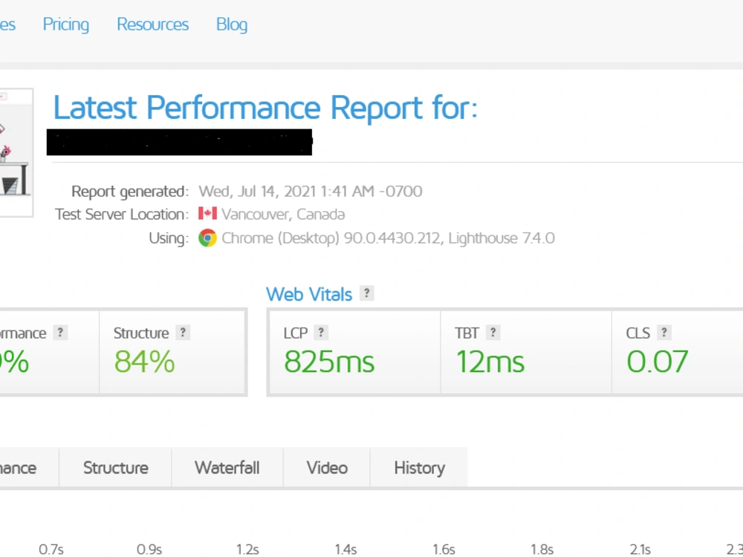Go to the Blog page
743x557 pixels.
point(232,25)
